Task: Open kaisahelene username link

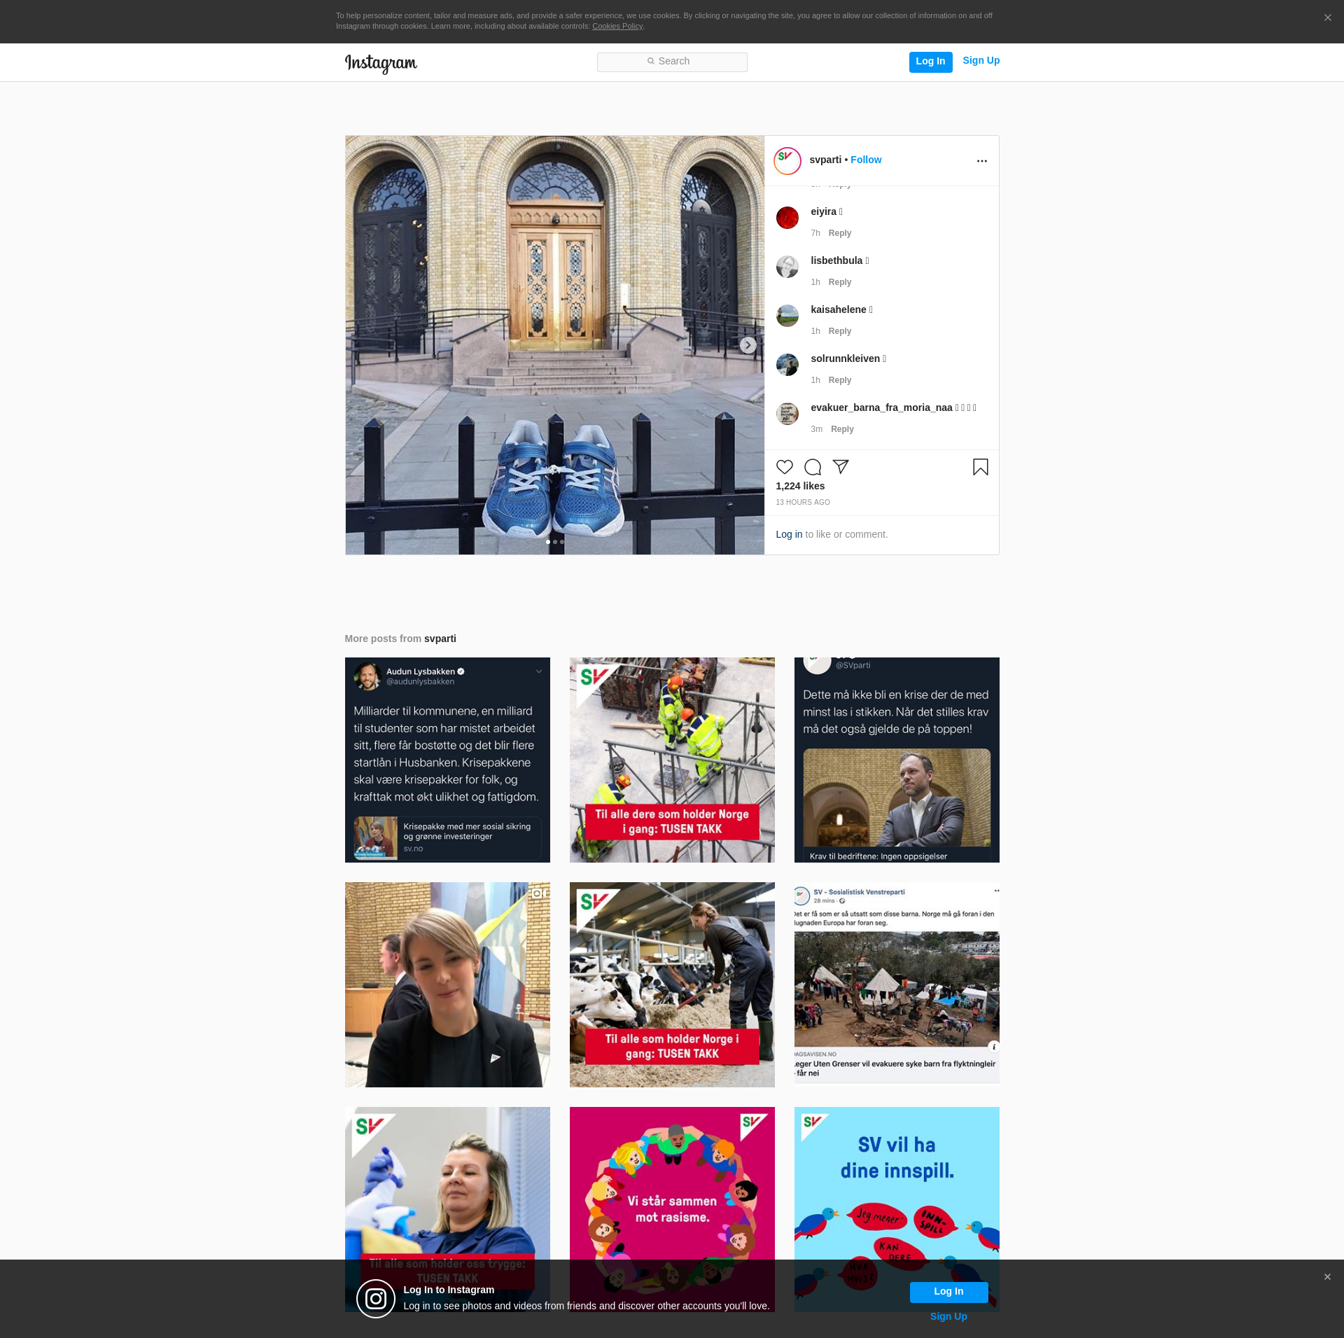Action: coord(839,309)
